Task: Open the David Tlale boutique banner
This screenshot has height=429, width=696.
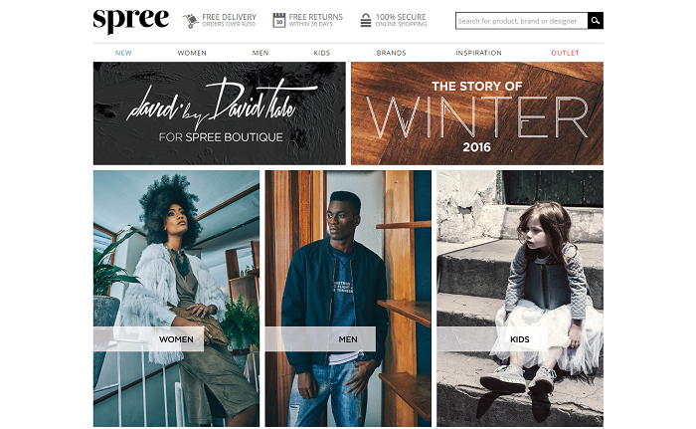Action: pos(220,113)
